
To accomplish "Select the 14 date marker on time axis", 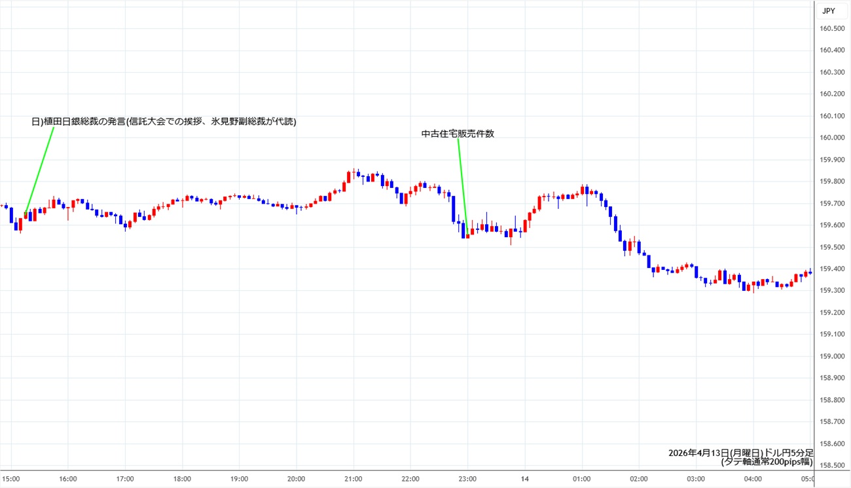I will pos(524,479).
